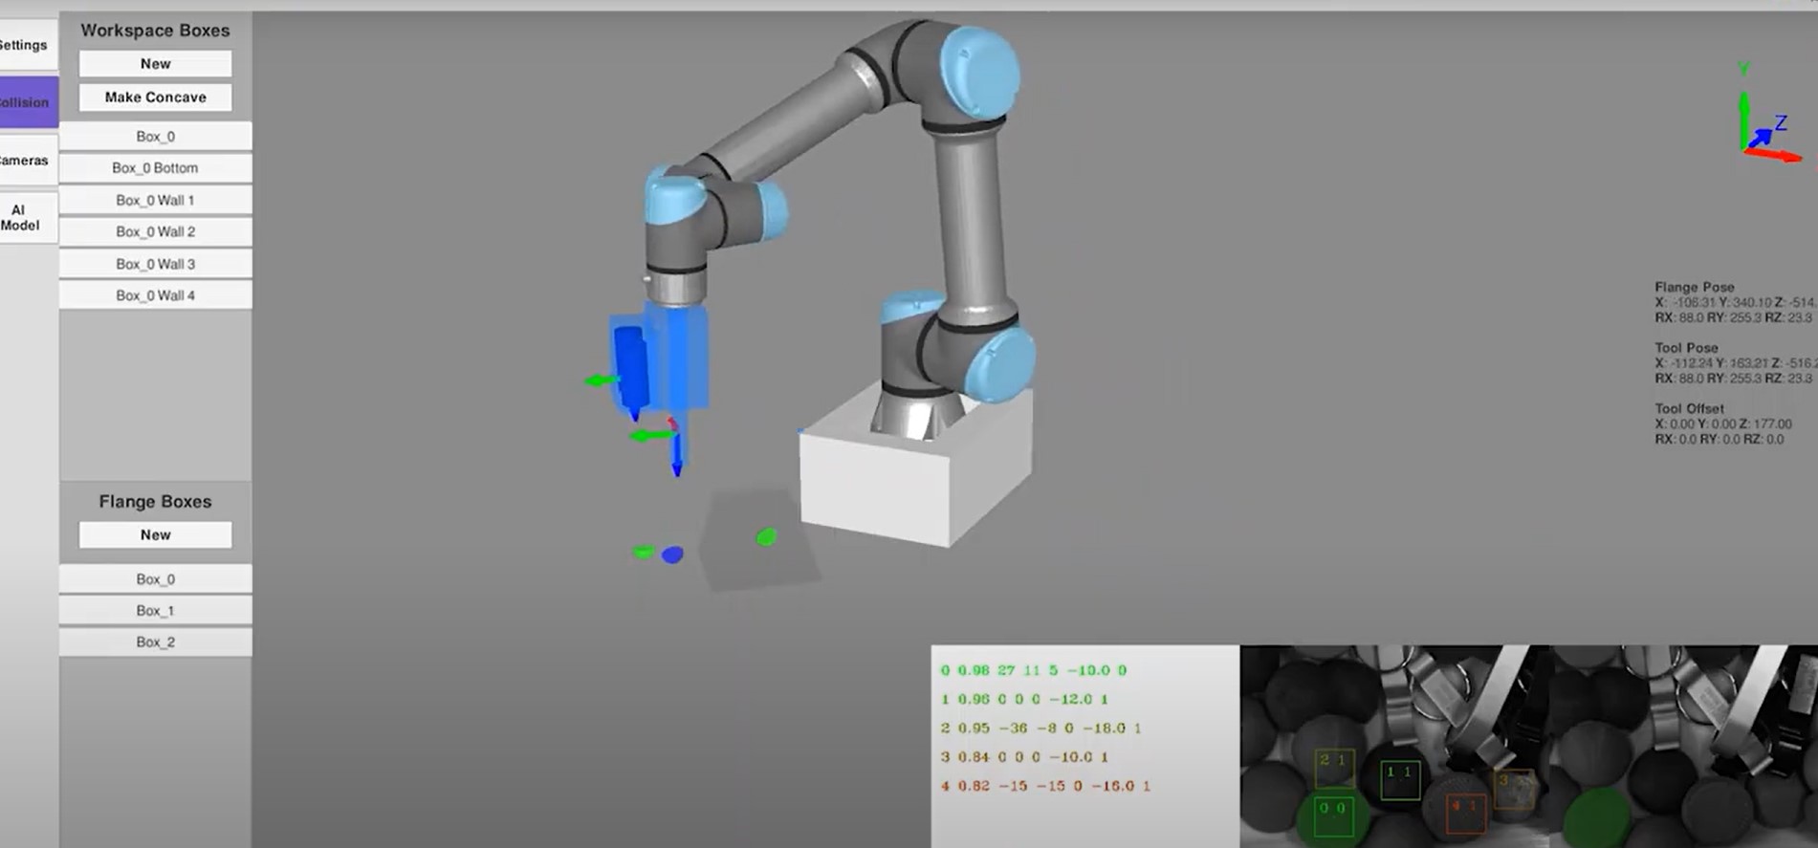1818x848 pixels.
Task: Select the Box_0 Bottom entry
Action: click(155, 168)
